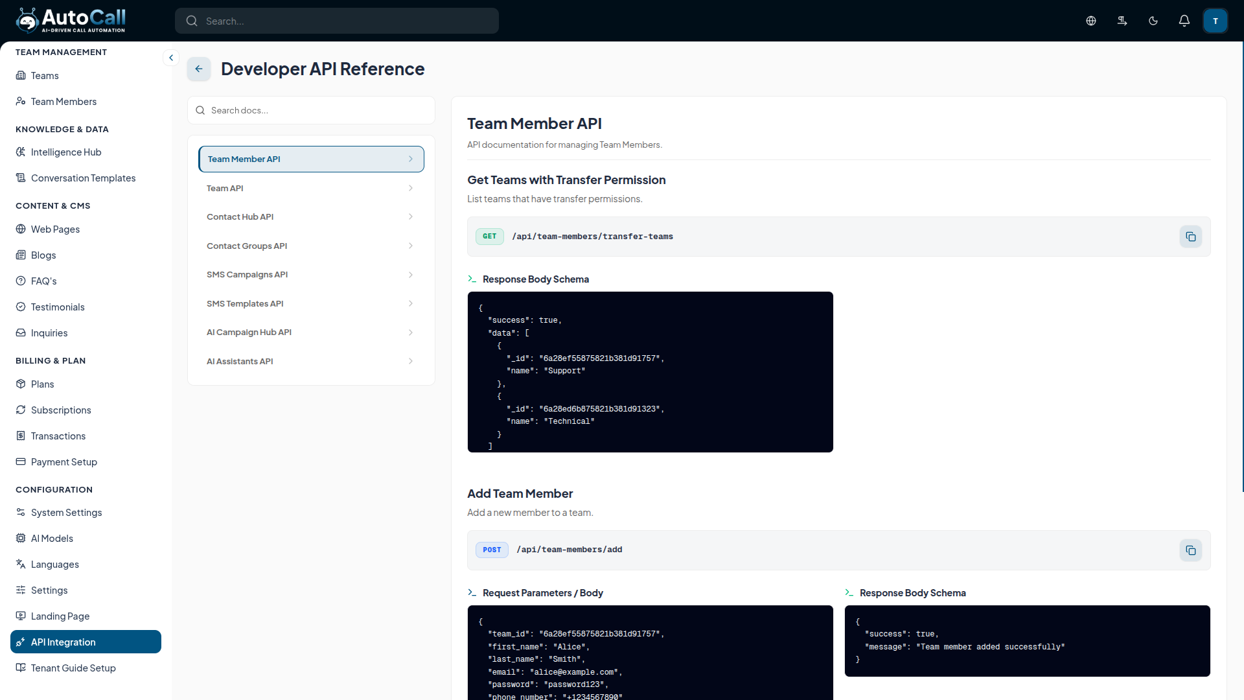Click the globe language icon in header
This screenshot has width=1244, height=700.
1091,21
